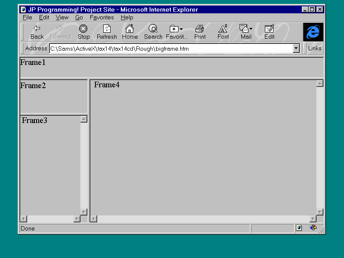Click Frame4 vertical scrollbar down arrow
The image size is (344, 258).
(x=319, y=212)
